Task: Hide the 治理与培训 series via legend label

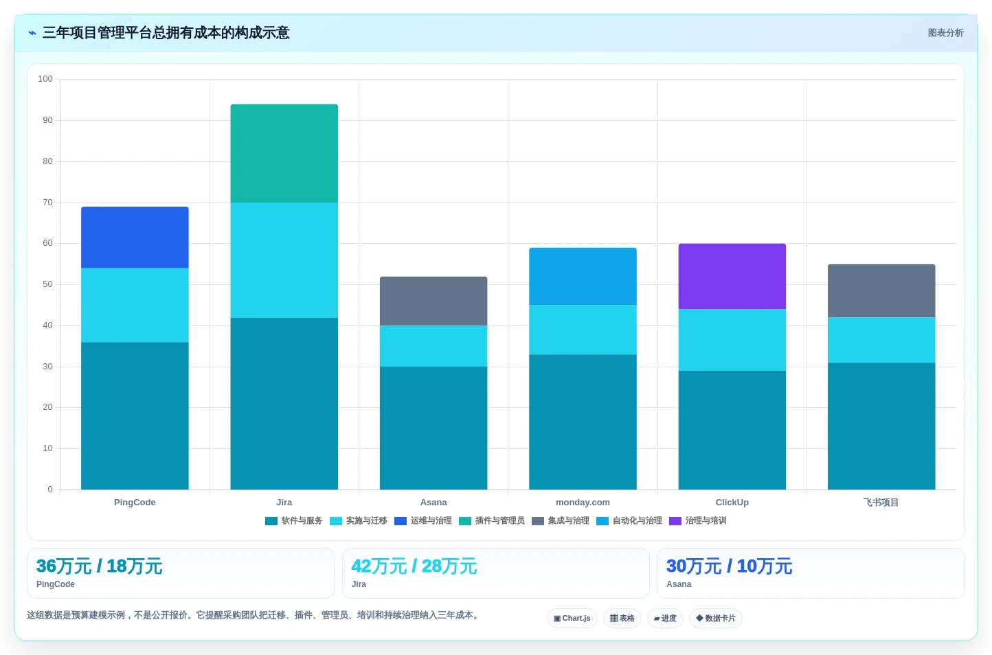Action: (706, 521)
